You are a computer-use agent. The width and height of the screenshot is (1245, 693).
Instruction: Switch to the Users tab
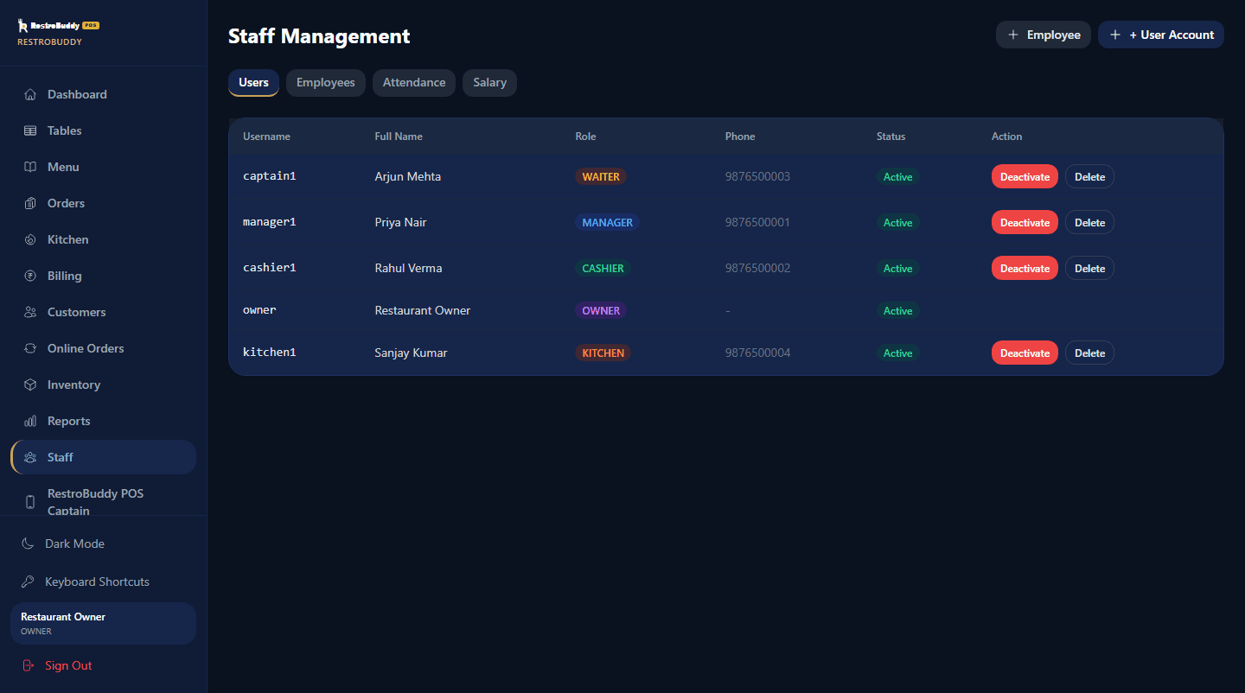(x=253, y=83)
